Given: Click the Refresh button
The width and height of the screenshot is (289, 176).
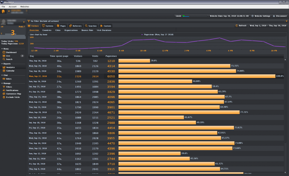Looking at the screenshot, I should coord(241,26).
